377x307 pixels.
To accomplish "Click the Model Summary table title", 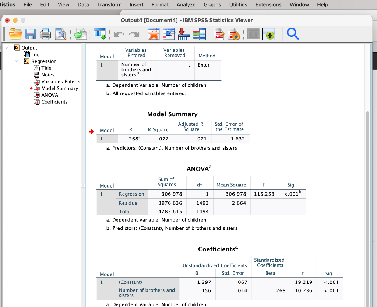I will pos(172,114).
